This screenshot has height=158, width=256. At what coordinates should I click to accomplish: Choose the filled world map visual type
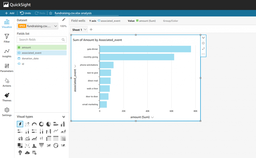click(63, 146)
